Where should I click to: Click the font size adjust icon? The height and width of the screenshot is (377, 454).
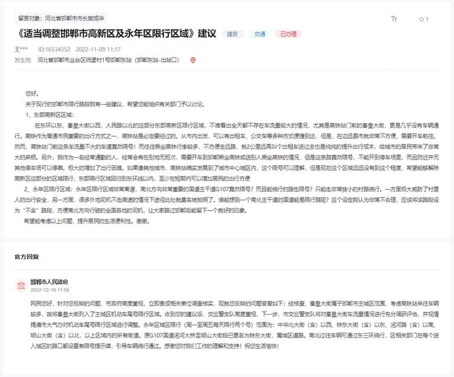(394, 19)
